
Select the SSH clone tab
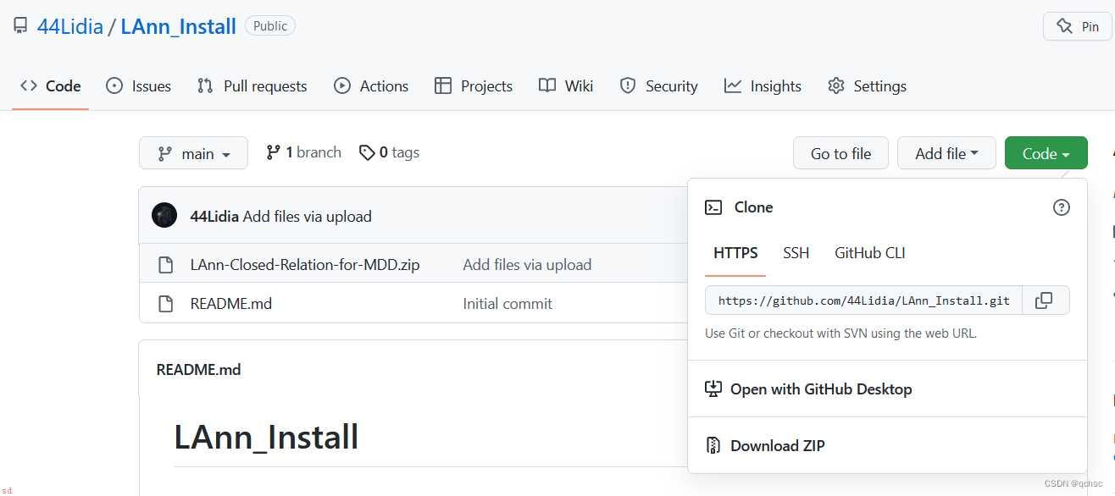[x=796, y=253]
